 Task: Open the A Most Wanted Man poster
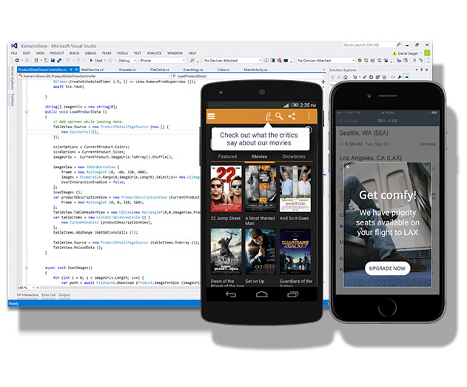(x=261, y=189)
